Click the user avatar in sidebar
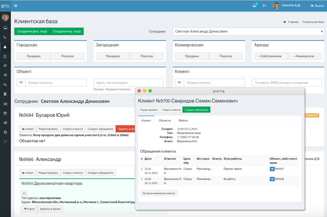This screenshot has height=217, width=327. [5, 18]
